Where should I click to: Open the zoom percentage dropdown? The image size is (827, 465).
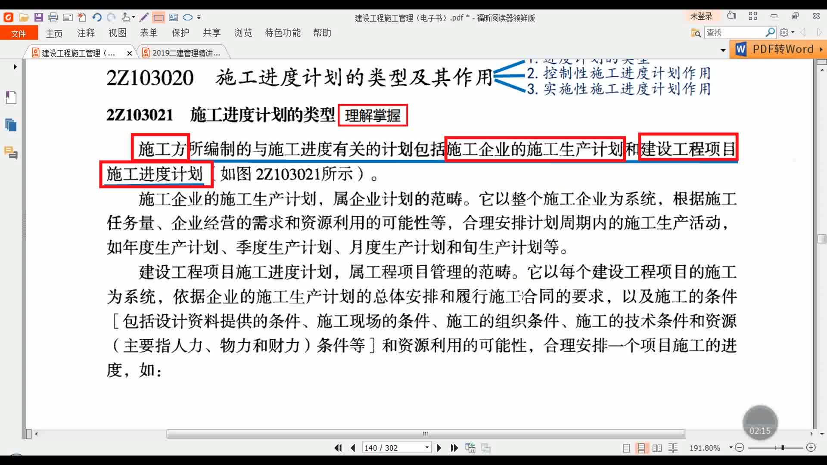pyautogui.click(x=731, y=447)
